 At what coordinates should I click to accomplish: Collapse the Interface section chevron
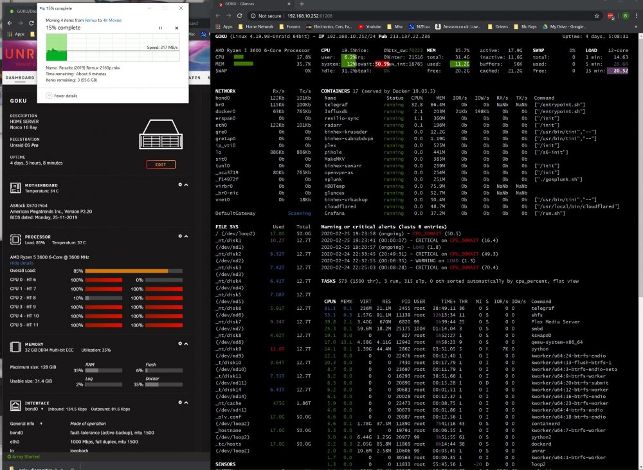(x=186, y=402)
